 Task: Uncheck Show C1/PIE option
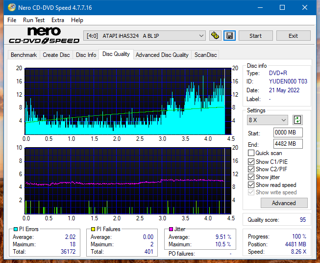[x=251, y=161]
